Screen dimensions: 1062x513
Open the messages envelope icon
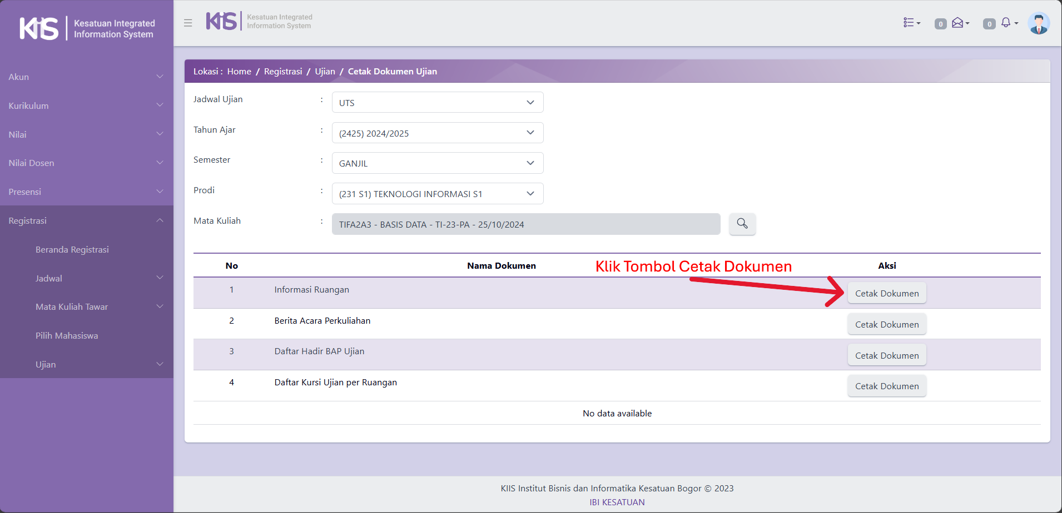(x=959, y=23)
